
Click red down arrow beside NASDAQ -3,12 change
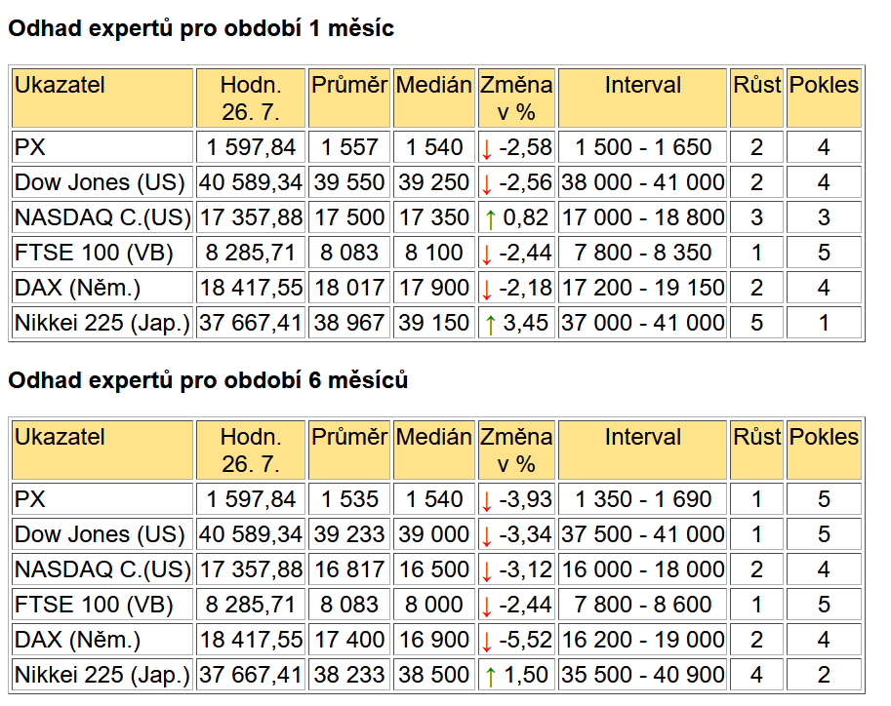click(486, 571)
